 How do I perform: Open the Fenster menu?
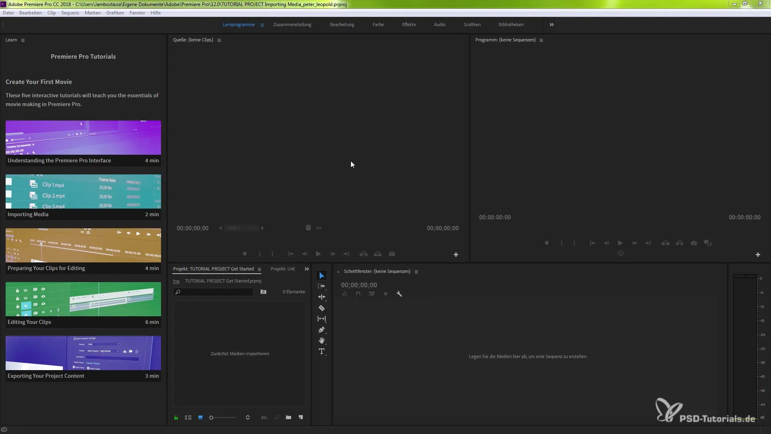[137, 13]
